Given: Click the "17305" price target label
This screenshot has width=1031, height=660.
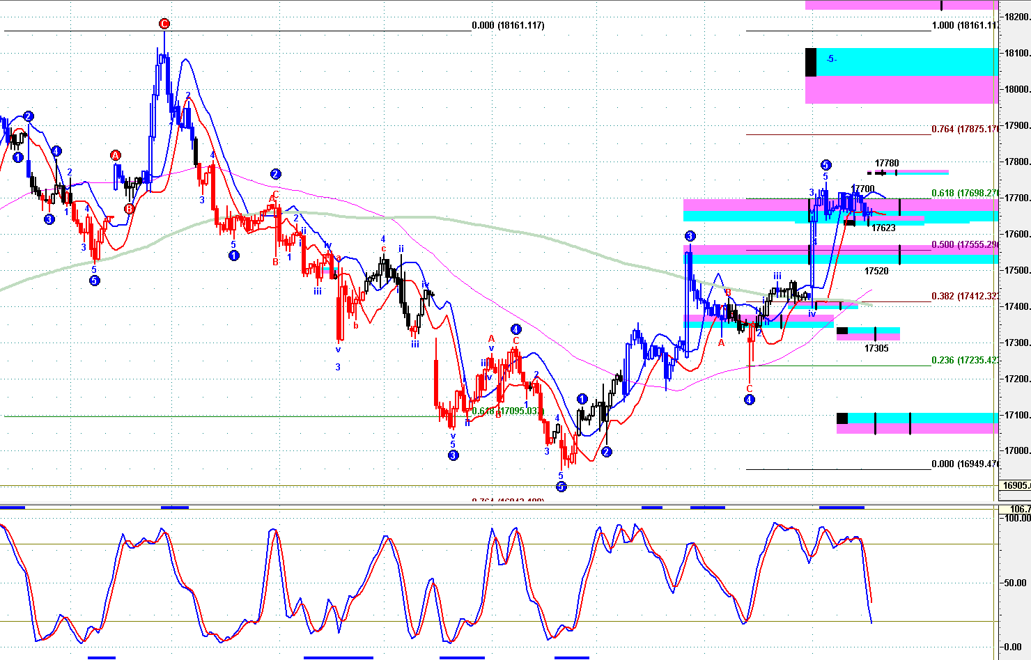Looking at the screenshot, I should (x=876, y=348).
